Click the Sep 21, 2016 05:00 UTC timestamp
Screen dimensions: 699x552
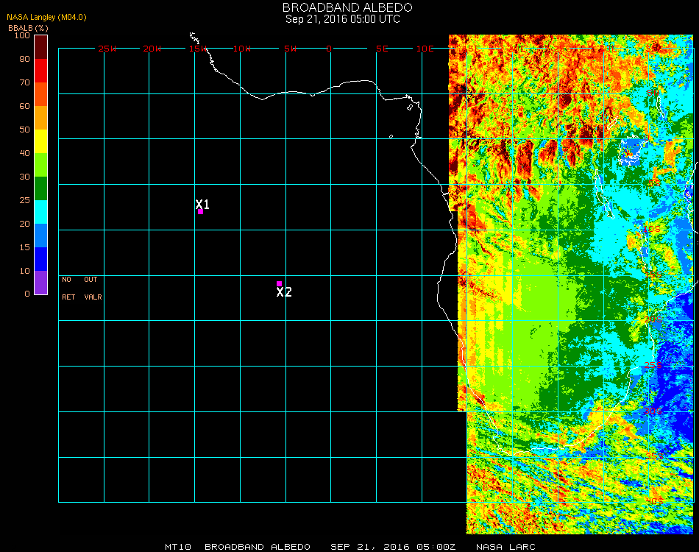click(x=343, y=19)
